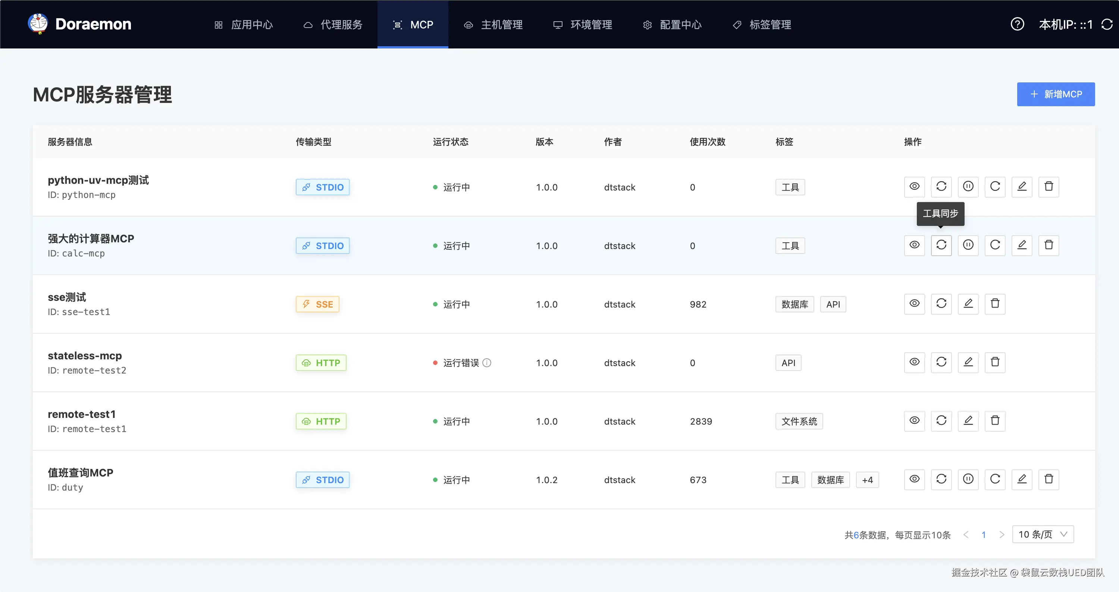Edit the sse测试 server entry
Screen dimensions: 1119x592
click(968, 304)
